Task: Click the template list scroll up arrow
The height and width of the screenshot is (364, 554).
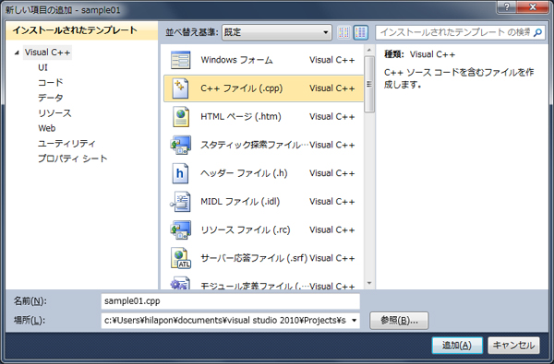Action: tap(369, 50)
